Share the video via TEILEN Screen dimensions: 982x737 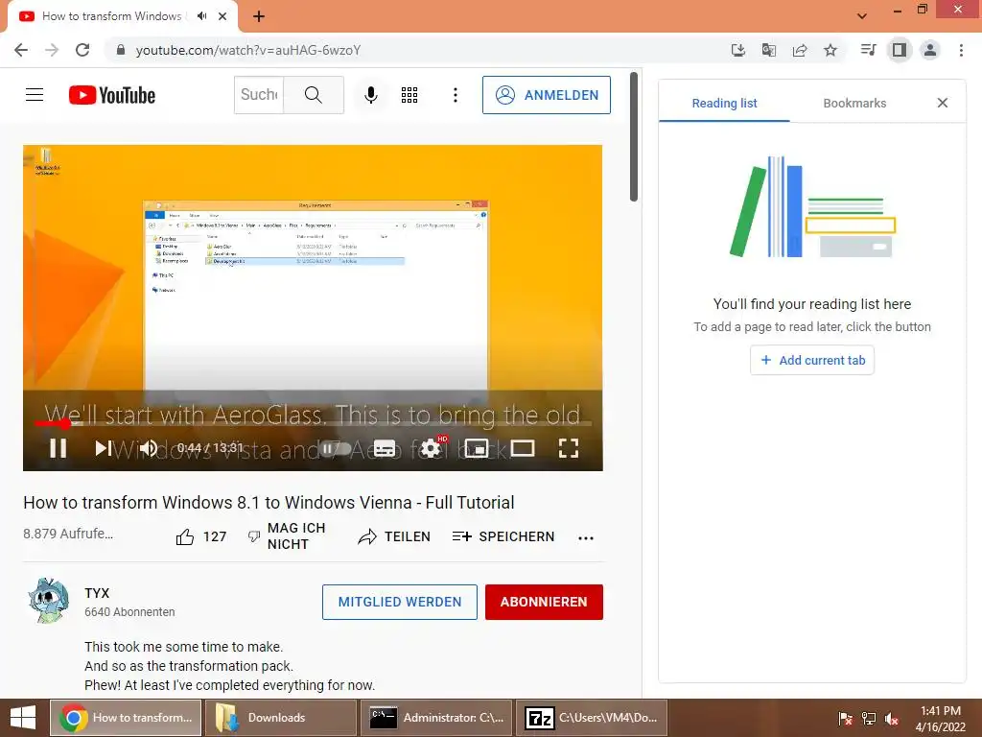[x=394, y=536]
